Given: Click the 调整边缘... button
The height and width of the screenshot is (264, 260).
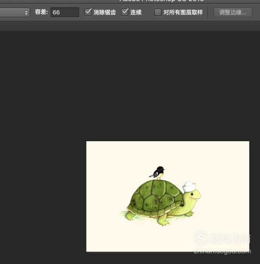Looking at the screenshot, I should 233,12.
